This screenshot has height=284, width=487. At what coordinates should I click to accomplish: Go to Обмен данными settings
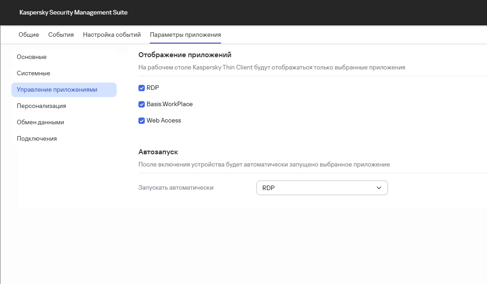point(40,122)
